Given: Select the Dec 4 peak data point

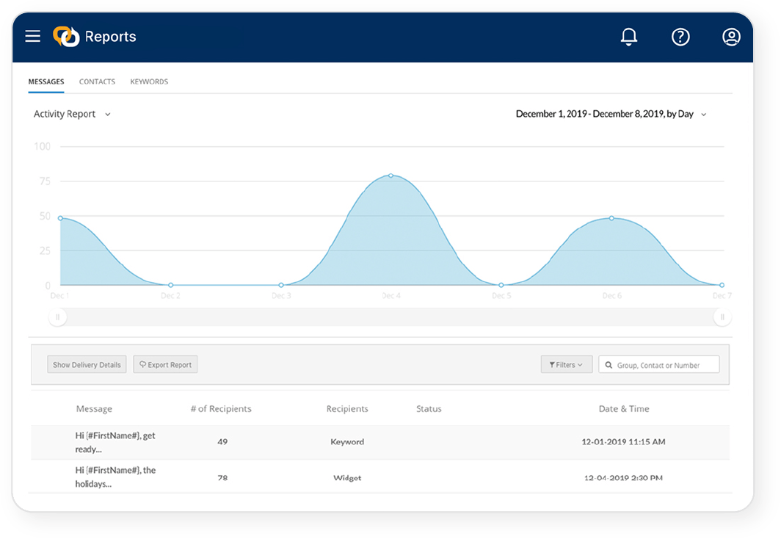Looking at the screenshot, I should pyautogui.click(x=391, y=176).
